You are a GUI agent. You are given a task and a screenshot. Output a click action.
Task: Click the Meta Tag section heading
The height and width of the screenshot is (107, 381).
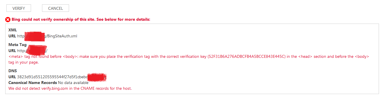(17, 45)
